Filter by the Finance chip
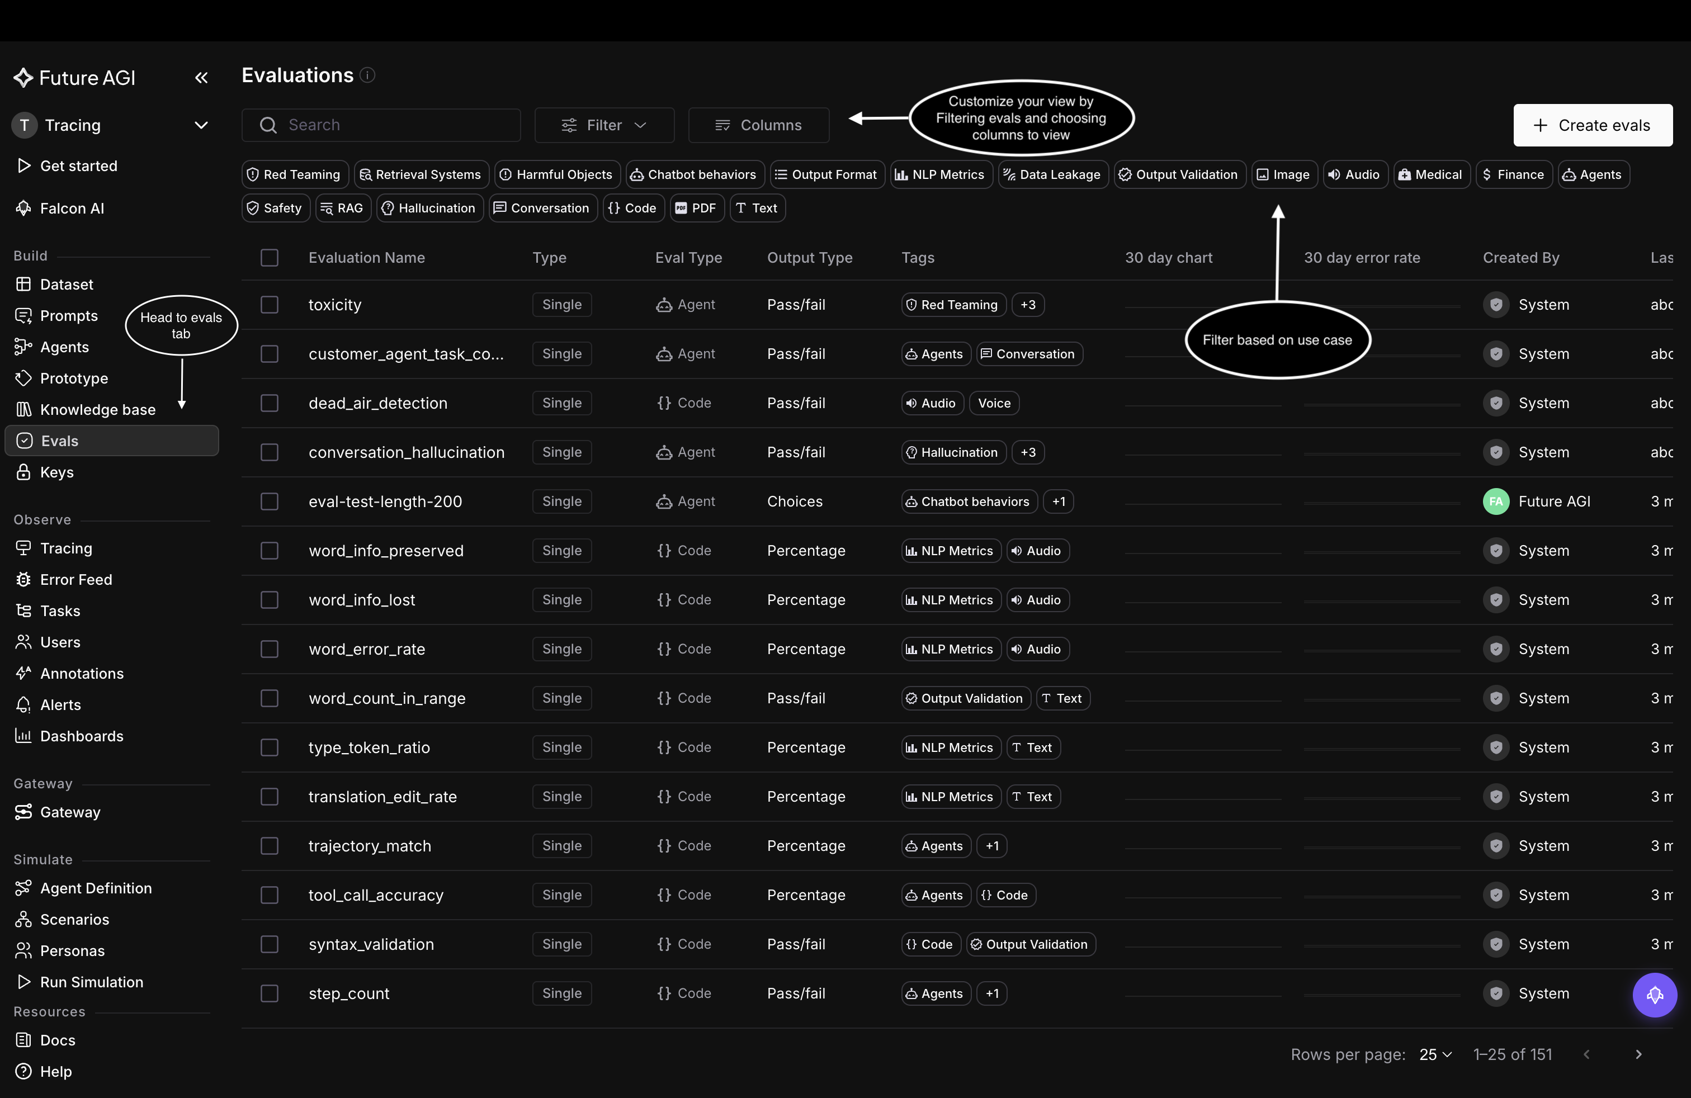This screenshot has height=1098, width=1691. click(x=1513, y=175)
